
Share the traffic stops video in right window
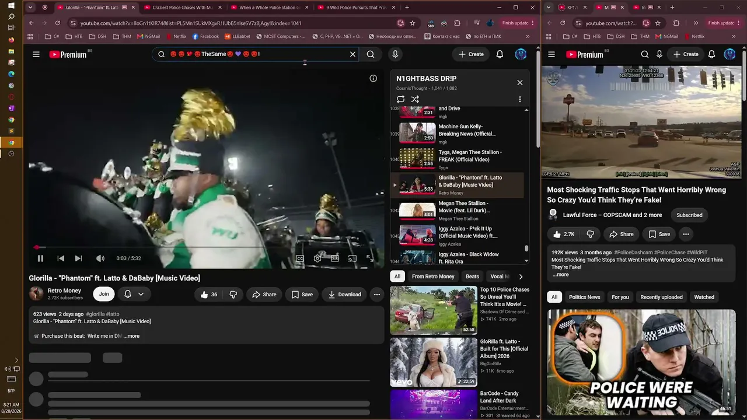[621, 234]
